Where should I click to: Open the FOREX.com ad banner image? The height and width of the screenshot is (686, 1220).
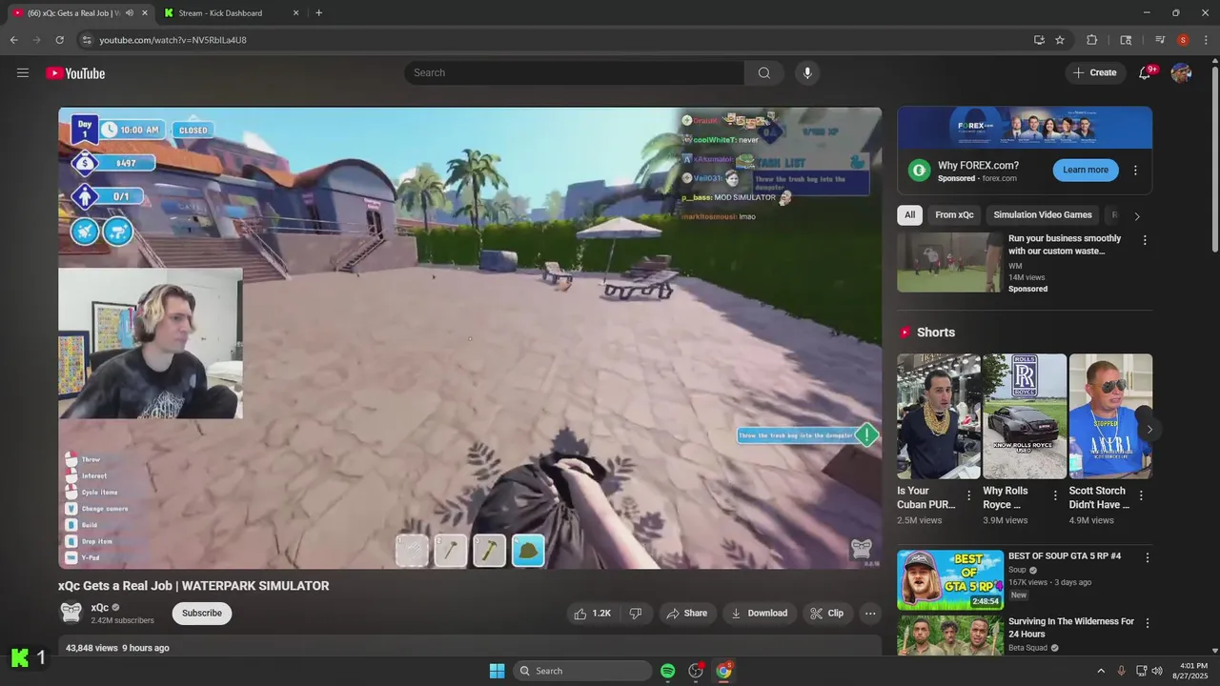pos(1025,128)
